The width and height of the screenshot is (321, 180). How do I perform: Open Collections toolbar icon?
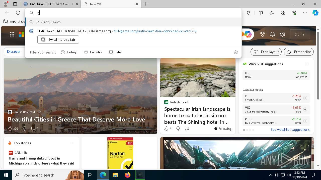point(283,13)
